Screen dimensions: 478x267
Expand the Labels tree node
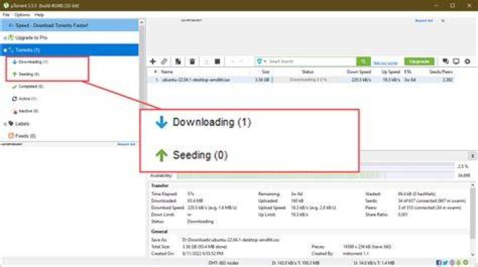pyautogui.click(x=5, y=124)
